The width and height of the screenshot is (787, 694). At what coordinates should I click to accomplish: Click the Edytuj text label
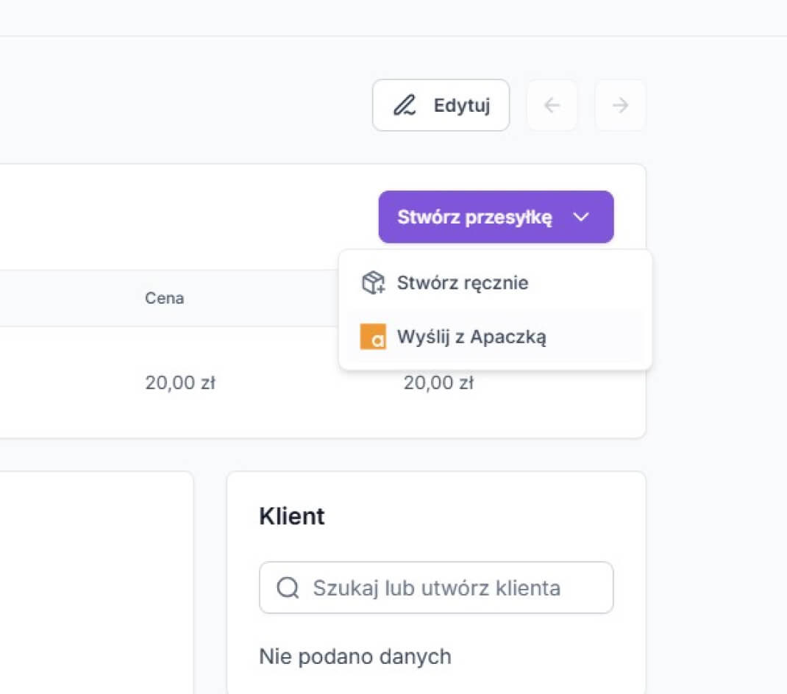coord(461,105)
